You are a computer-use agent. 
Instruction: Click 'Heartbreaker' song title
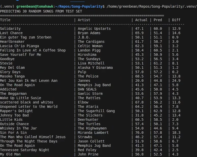click(x=12, y=42)
